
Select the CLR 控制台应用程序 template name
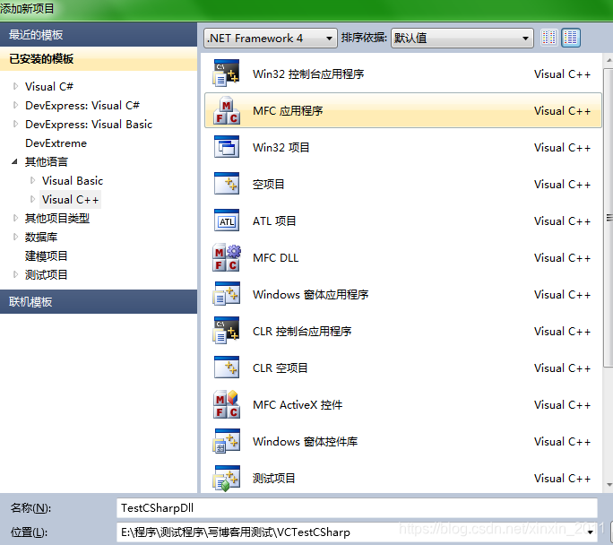(302, 331)
